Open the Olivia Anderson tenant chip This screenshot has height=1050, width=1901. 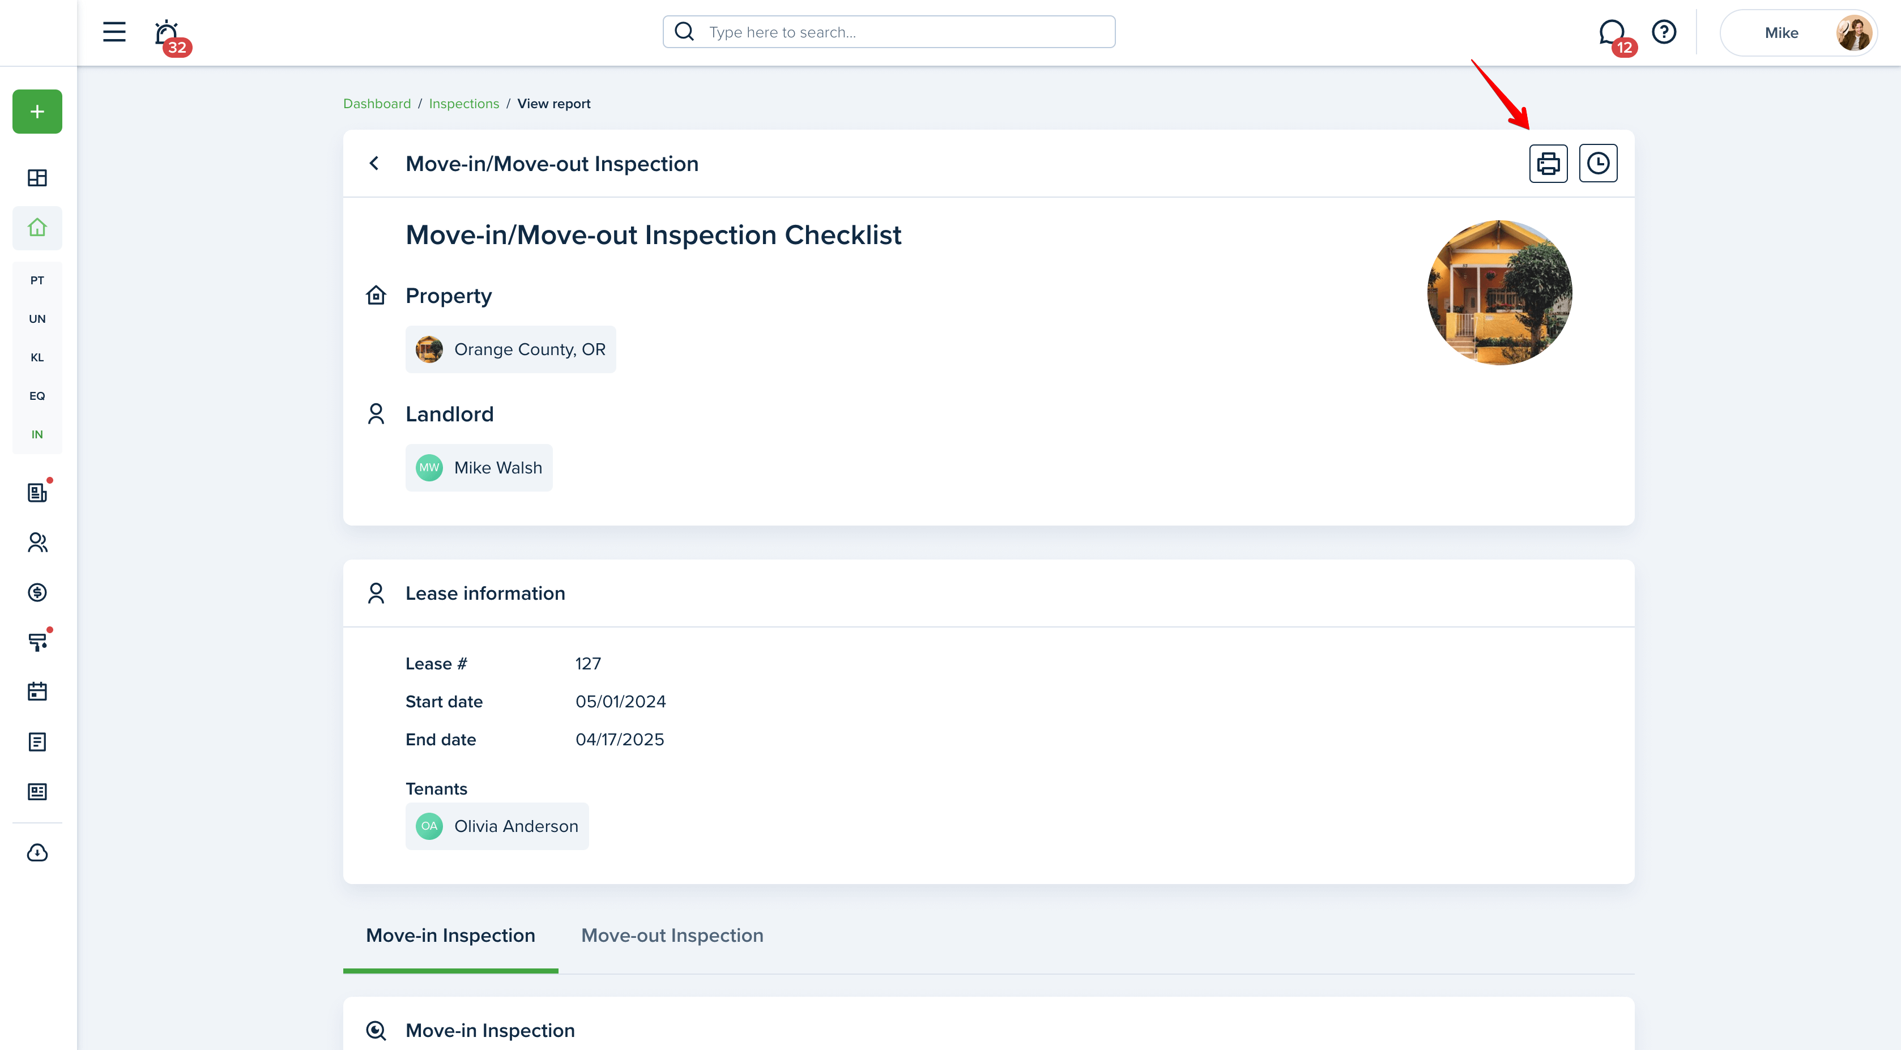click(x=497, y=826)
